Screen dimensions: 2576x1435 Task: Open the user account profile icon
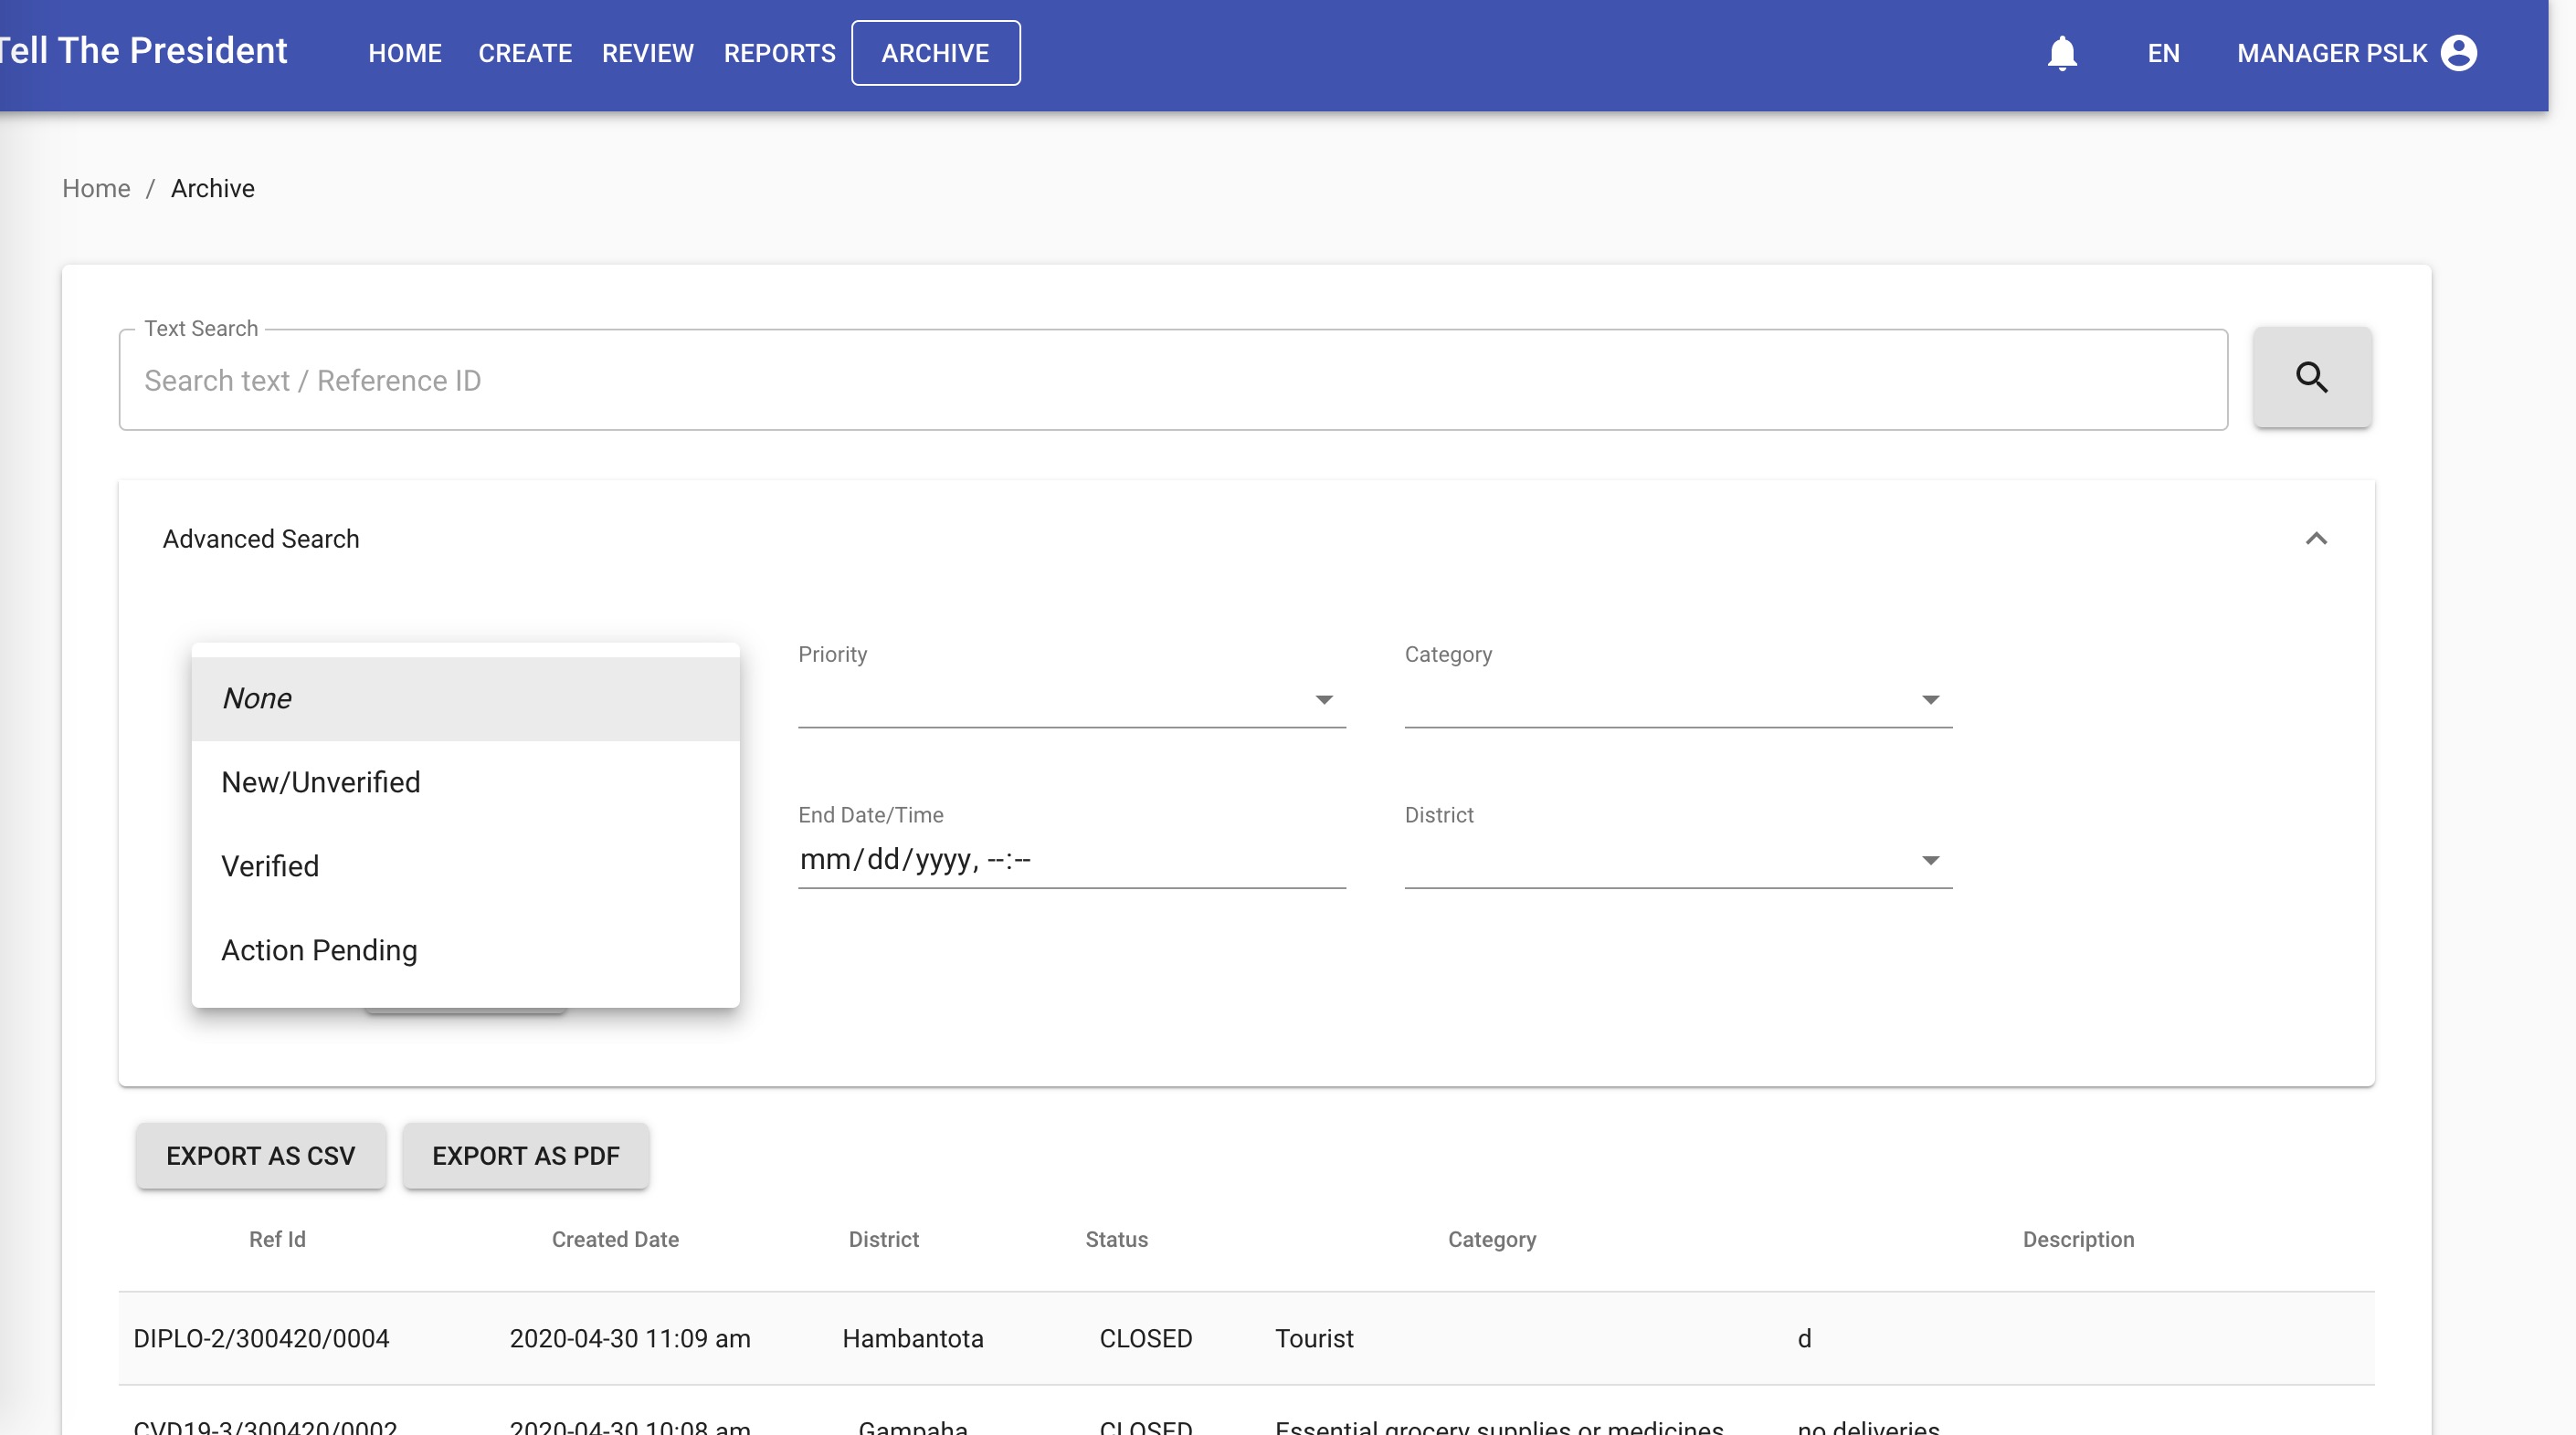click(2458, 53)
